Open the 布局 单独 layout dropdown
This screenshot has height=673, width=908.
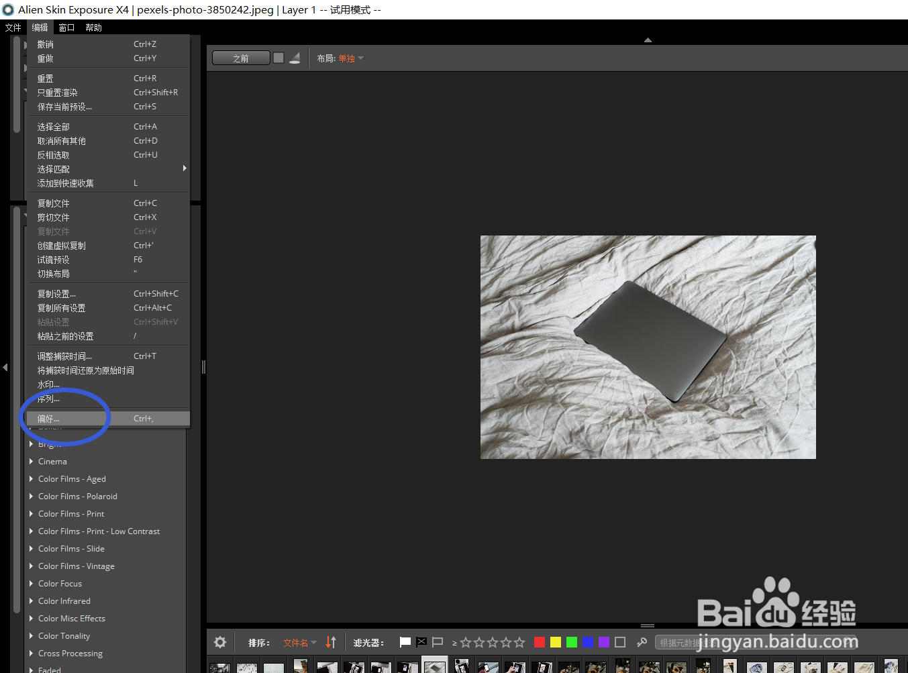click(x=351, y=58)
